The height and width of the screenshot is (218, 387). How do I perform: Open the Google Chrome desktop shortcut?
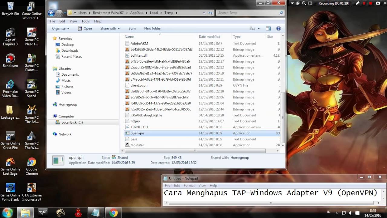click(x=32, y=166)
